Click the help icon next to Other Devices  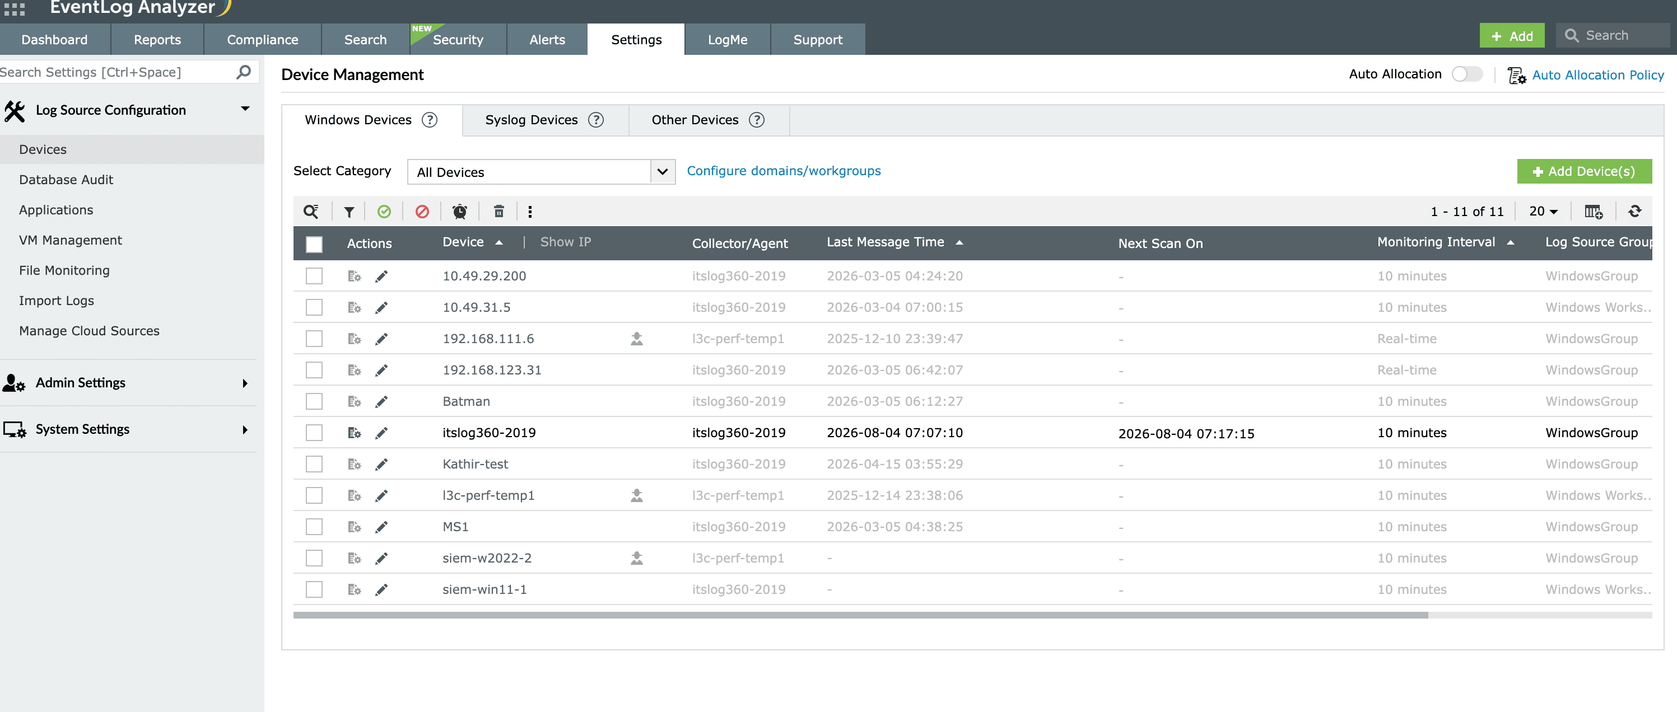757,120
